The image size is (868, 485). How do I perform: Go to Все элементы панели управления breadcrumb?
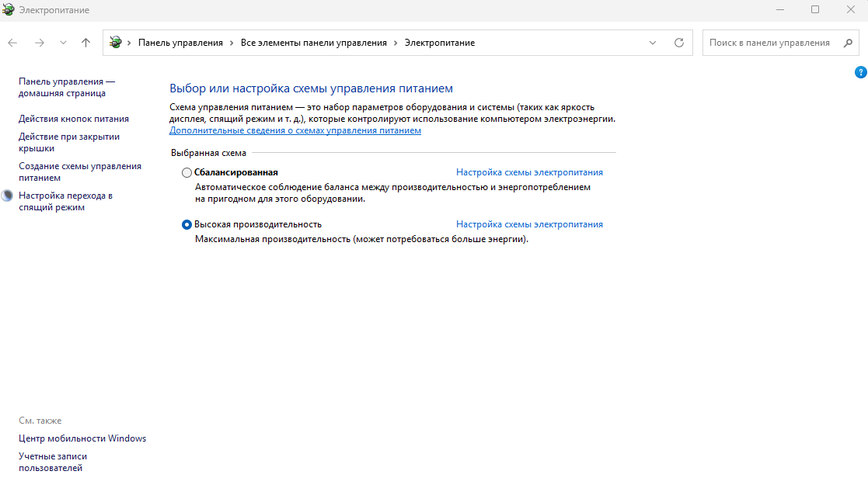(313, 43)
